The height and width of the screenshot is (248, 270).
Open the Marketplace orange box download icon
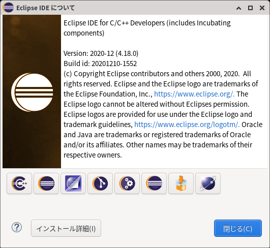pyautogui.click(x=181, y=183)
